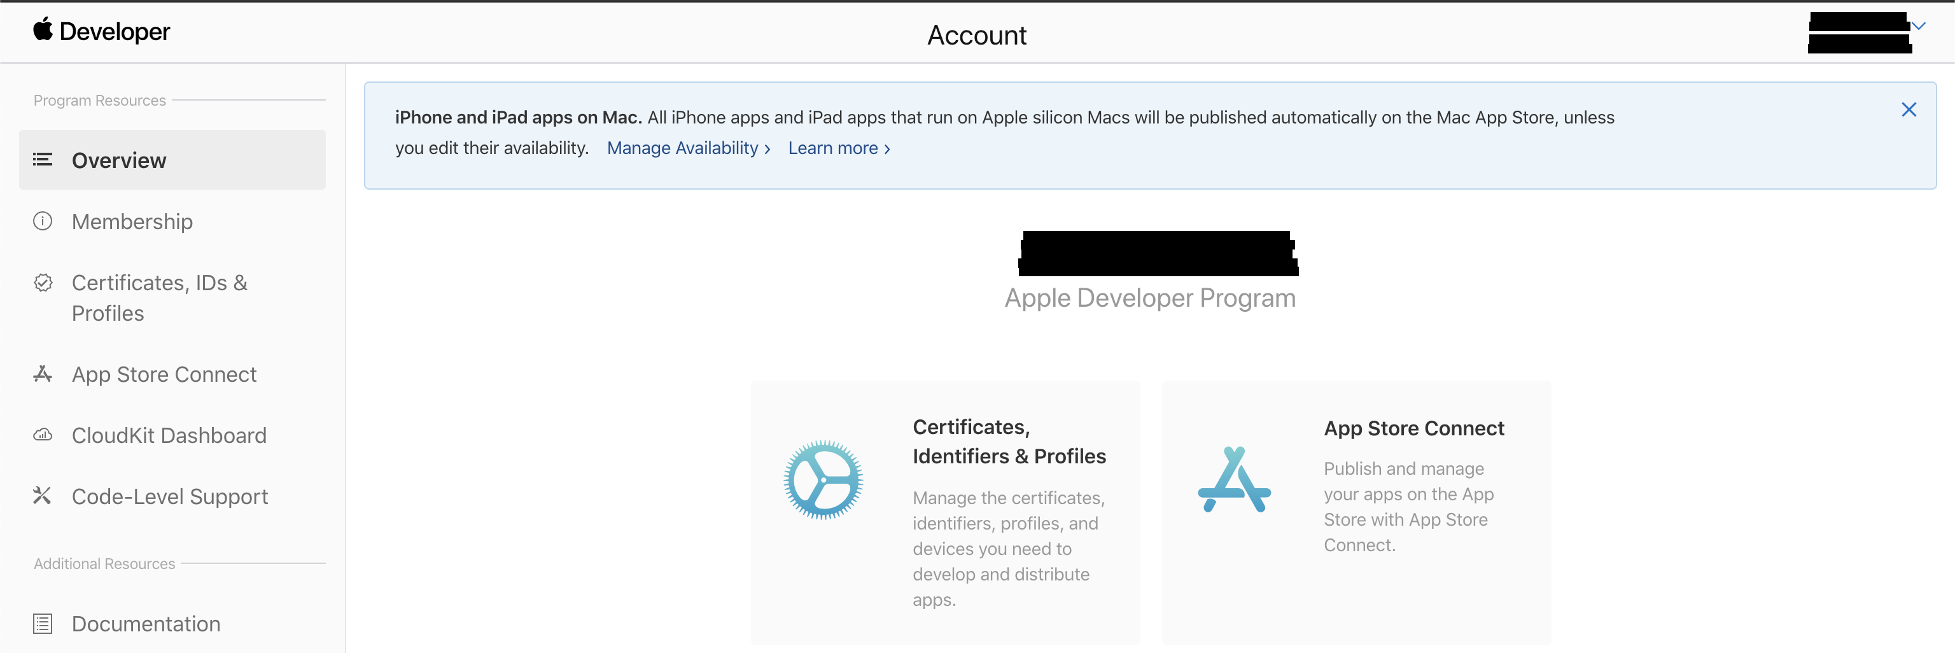Click the App Store Connect sidebar icon
Image resolution: width=1955 pixels, height=653 pixels.
43,374
